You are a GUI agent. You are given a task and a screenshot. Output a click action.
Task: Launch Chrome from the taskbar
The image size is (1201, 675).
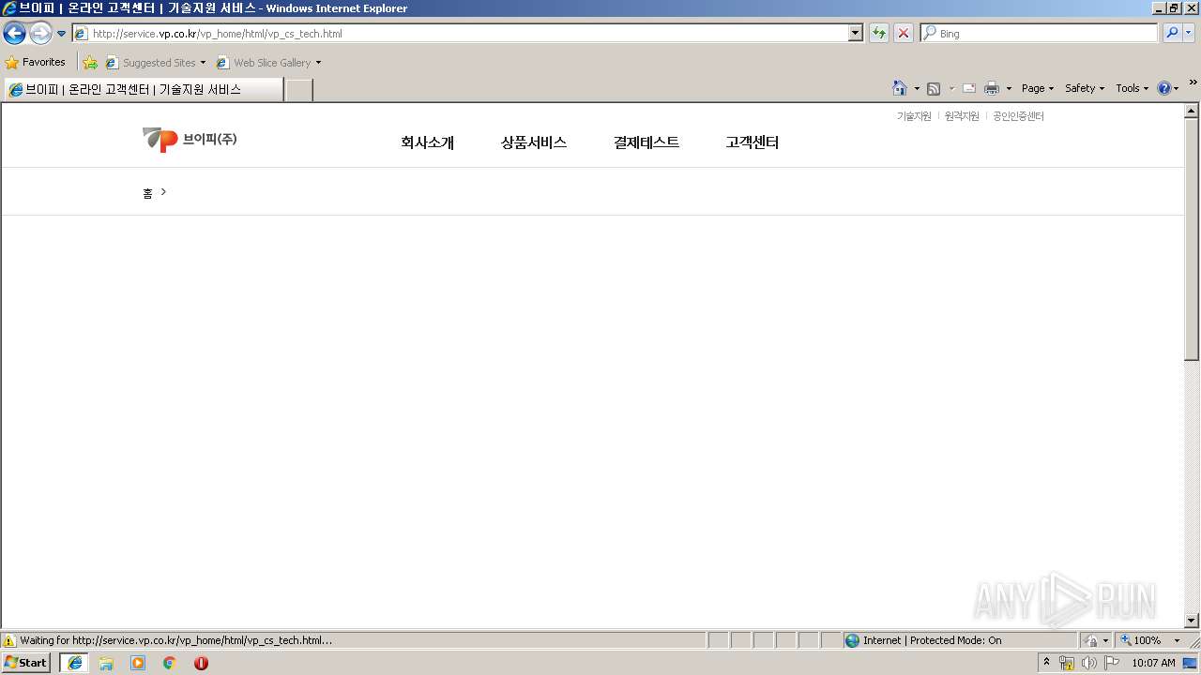170,663
